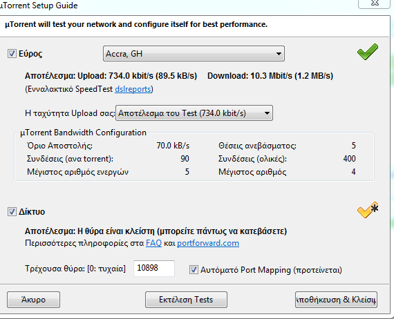The image size is (394, 319).
Task: Click the Εκτέλεση Tests button
Action: point(186,300)
